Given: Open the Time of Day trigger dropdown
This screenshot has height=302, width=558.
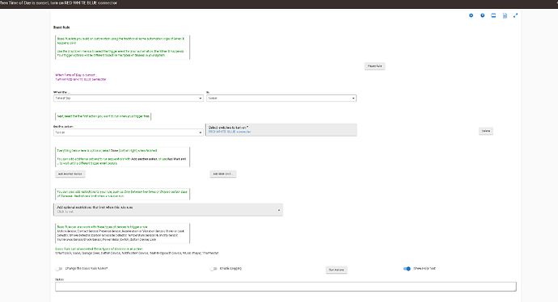Looking at the screenshot, I should point(129,98).
